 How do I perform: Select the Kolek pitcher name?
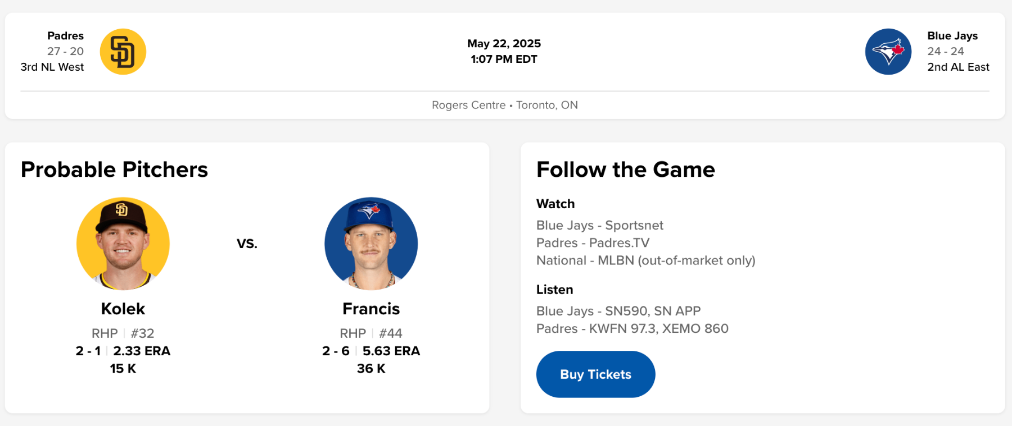pos(123,309)
